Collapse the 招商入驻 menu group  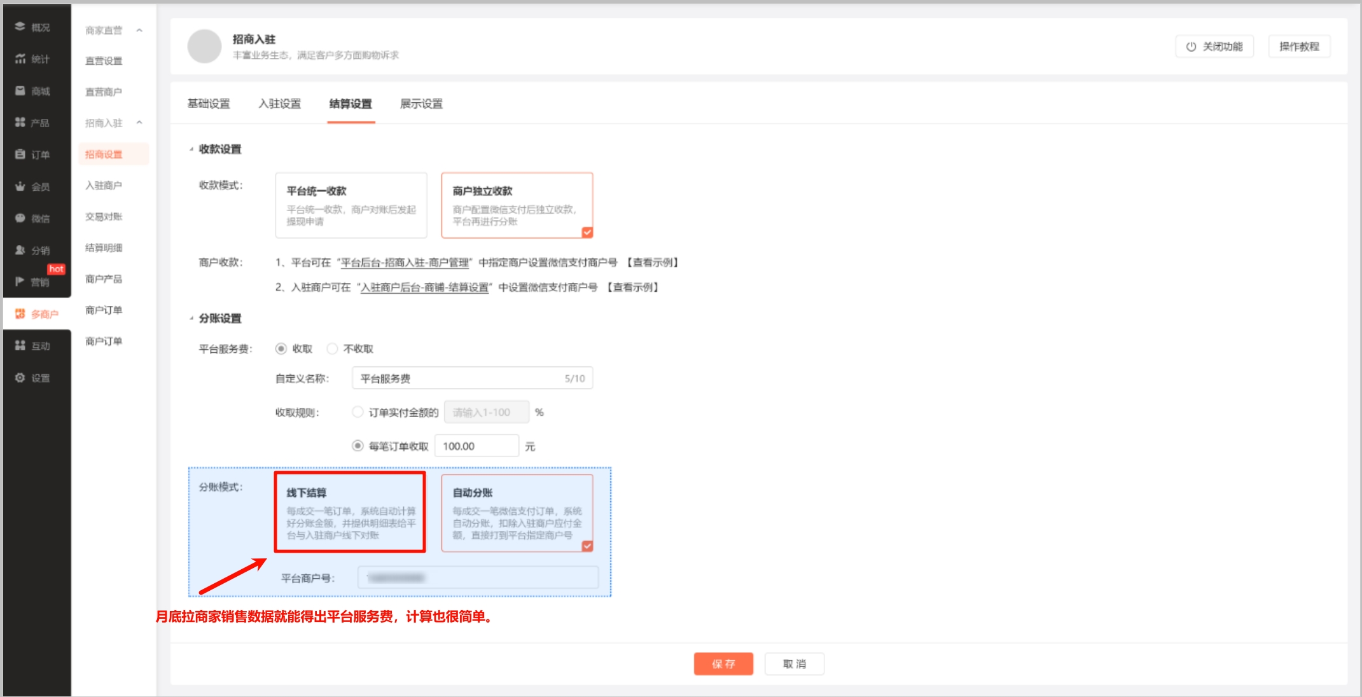point(139,123)
